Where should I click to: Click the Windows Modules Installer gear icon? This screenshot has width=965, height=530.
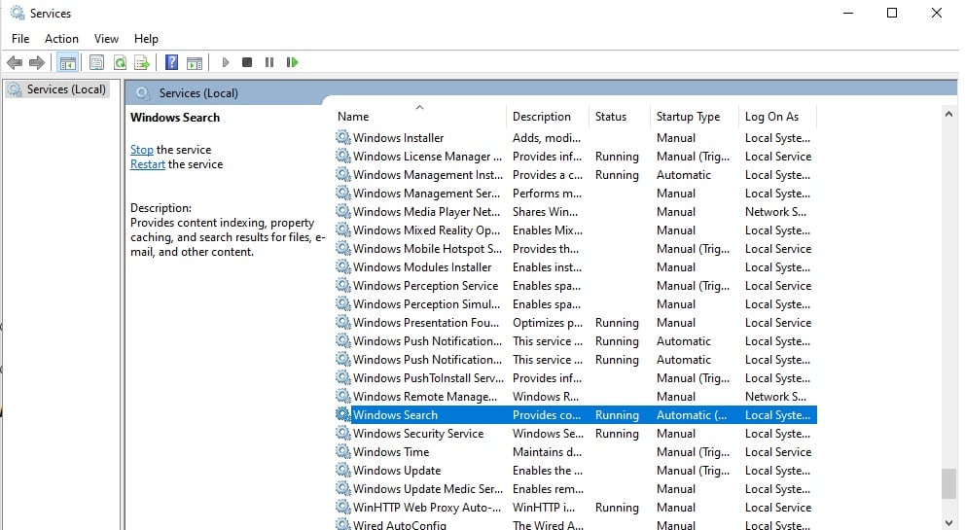(x=342, y=266)
